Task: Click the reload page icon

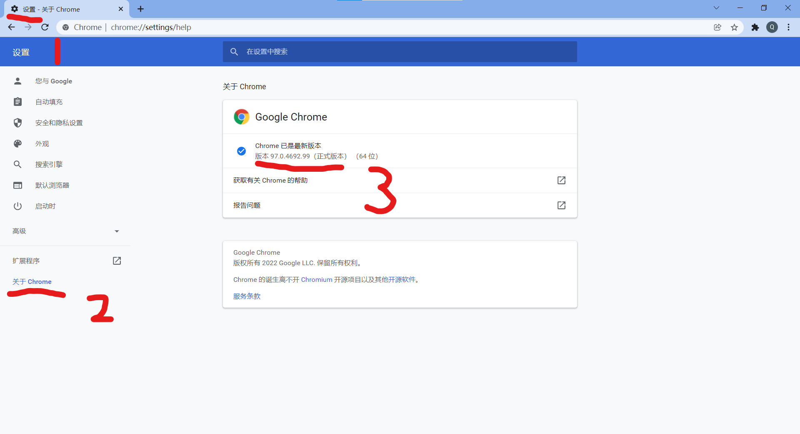Action: (45, 27)
